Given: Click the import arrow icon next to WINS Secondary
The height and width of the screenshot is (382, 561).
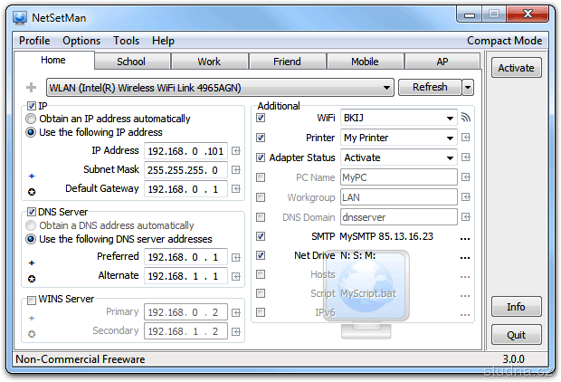Looking at the screenshot, I should pyautogui.click(x=236, y=332).
